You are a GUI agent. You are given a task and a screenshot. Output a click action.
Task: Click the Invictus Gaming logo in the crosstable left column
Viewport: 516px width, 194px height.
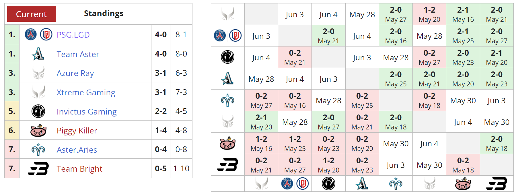click(227, 57)
